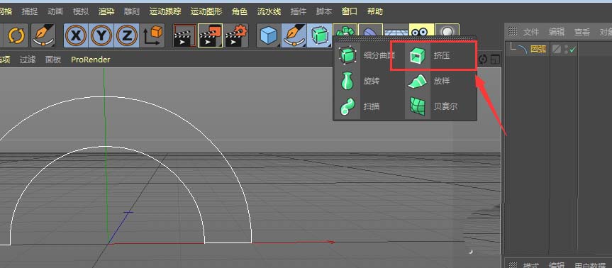Viewport: 612px width, 268px height.
Task: Select the 圆弧 object in Object Manager
Action: tap(538, 49)
